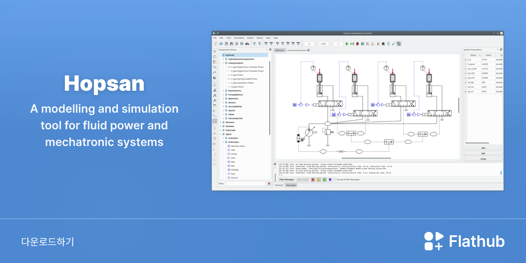Collapse the Arithmetics tree node
The height and width of the screenshot is (263, 526).
(223, 142)
